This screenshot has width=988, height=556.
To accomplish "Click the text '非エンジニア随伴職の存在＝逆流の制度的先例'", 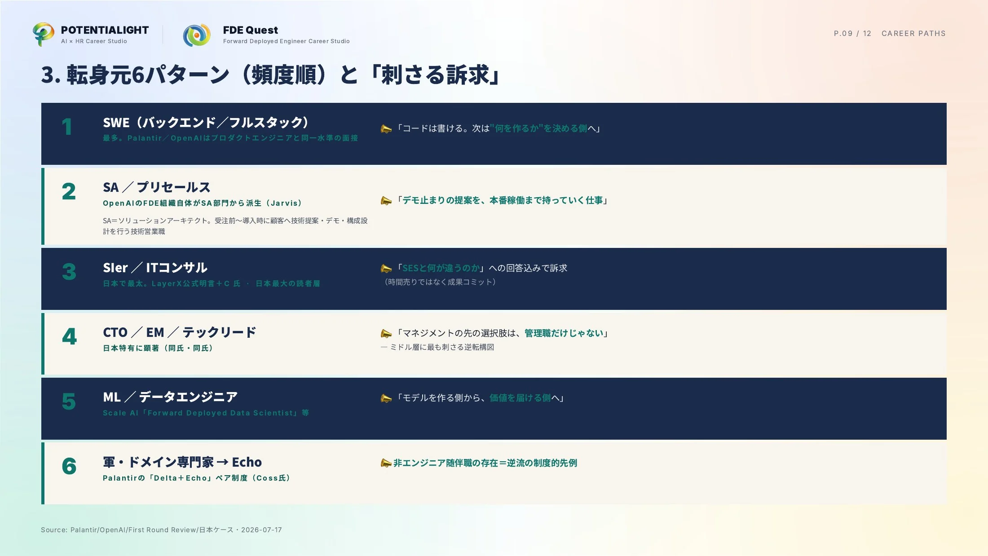I will 485,463.
